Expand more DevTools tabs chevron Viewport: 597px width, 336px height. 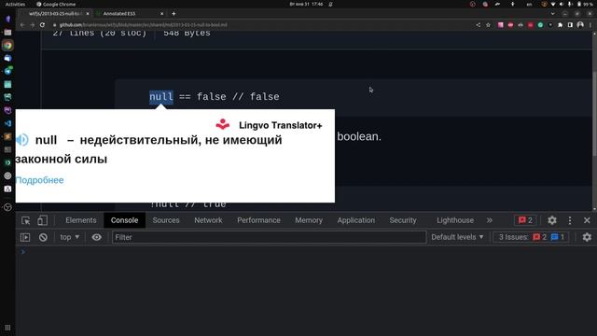pyautogui.click(x=489, y=220)
